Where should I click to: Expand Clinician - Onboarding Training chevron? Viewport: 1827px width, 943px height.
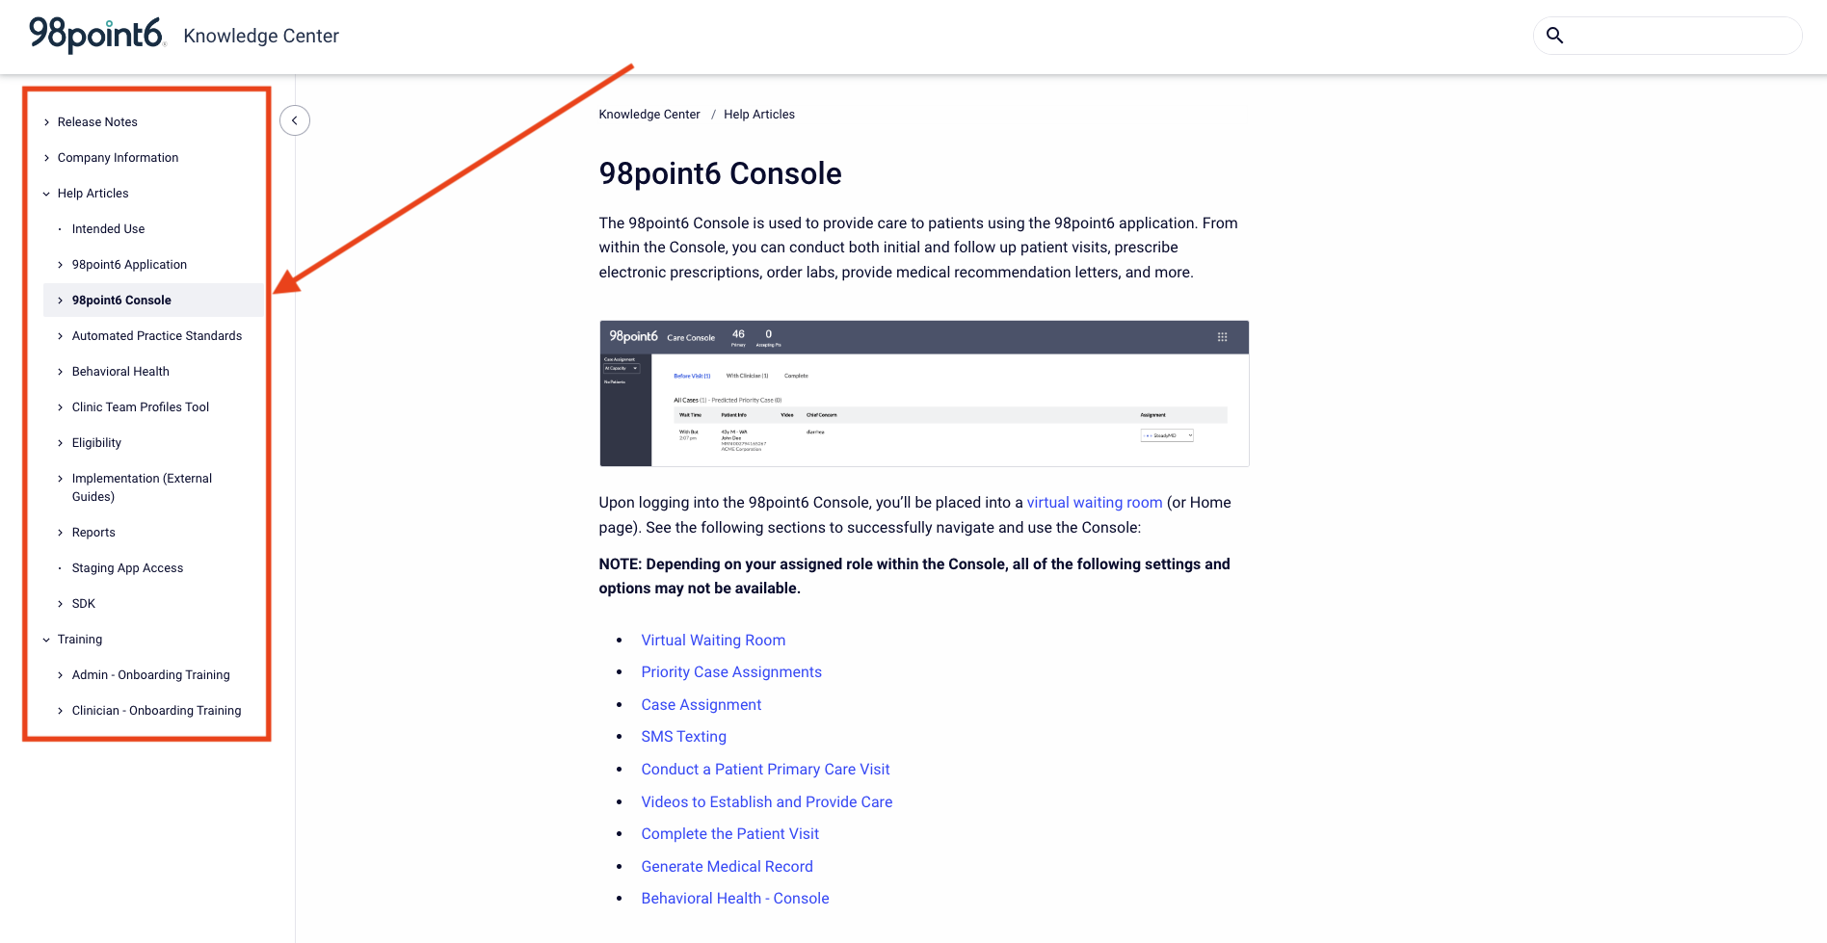pyautogui.click(x=61, y=711)
